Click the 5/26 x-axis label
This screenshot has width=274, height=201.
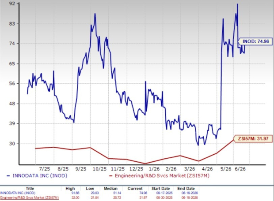226,169
